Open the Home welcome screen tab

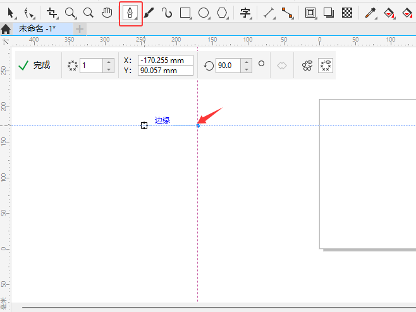click(x=6, y=29)
